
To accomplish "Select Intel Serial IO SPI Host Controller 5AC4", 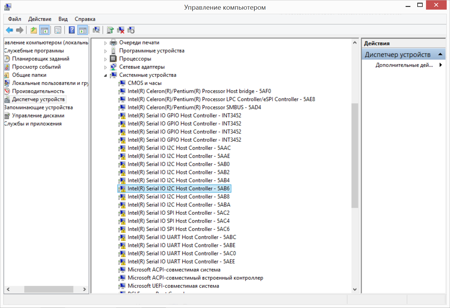I will coord(178,221).
